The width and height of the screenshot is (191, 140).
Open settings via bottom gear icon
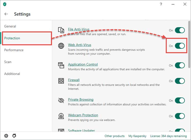[6, 136]
